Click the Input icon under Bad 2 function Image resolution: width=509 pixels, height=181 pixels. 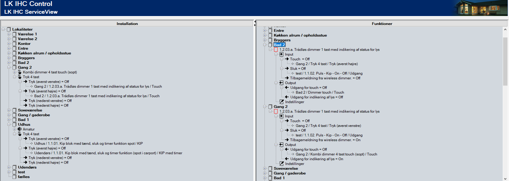[x=281, y=54]
